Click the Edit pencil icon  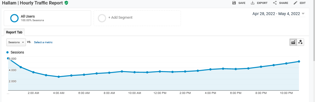pyautogui.click(x=295, y=3)
